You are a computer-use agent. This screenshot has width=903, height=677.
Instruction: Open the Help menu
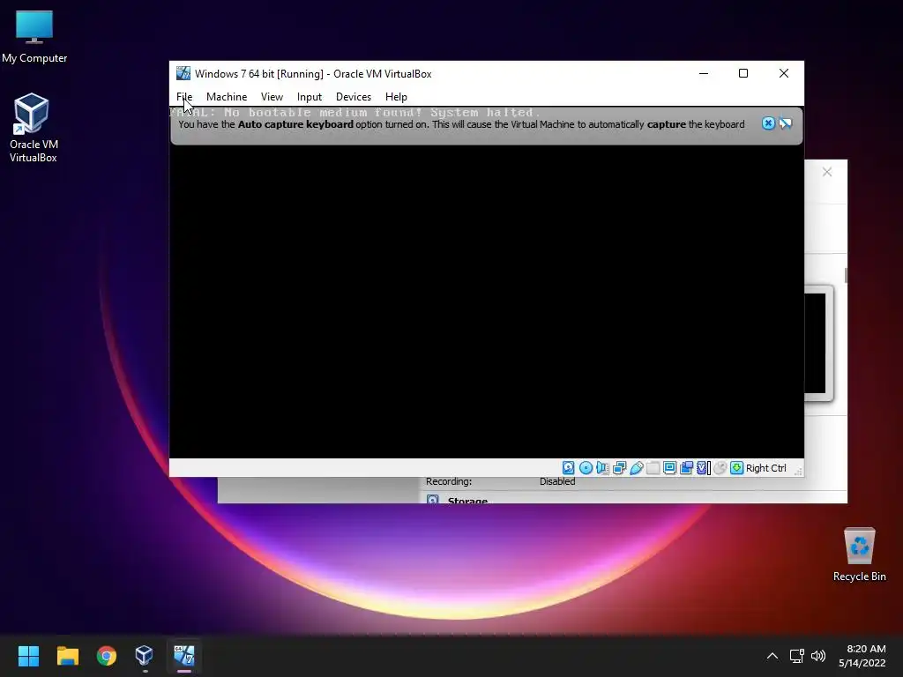(x=396, y=97)
